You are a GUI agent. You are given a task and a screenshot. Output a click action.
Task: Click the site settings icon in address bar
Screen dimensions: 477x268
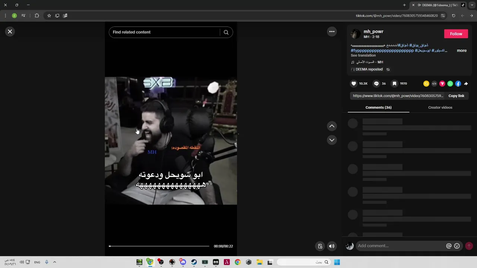(x=443, y=16)
